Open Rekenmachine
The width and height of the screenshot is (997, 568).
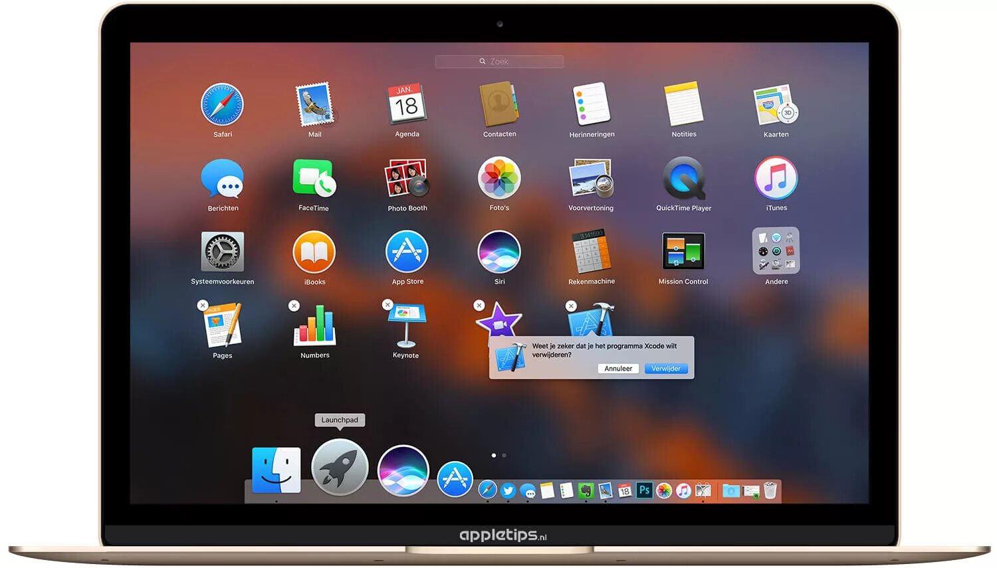[x=591, y=252]
